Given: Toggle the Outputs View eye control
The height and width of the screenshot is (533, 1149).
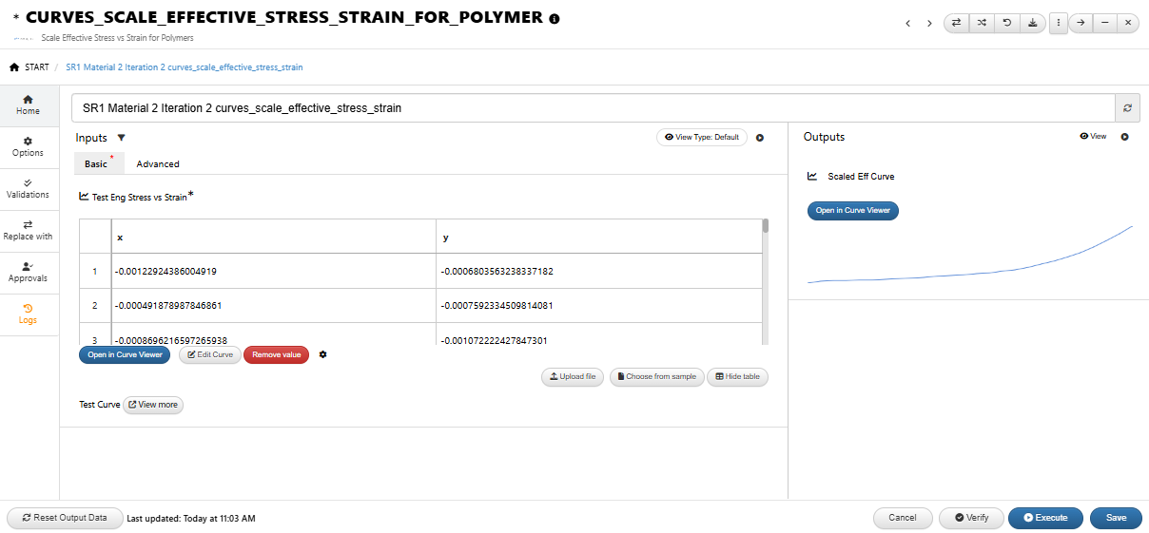Looking at the screenshot, I should 1094,137.
